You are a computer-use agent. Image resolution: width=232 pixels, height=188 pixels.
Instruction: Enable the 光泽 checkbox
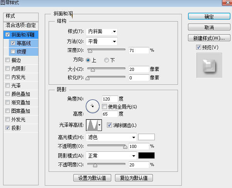(x=7, y=86)
